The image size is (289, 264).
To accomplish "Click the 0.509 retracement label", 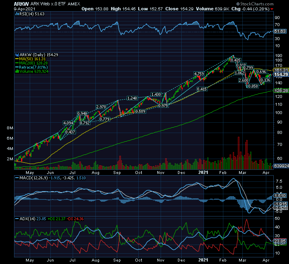I will [140, 112].
